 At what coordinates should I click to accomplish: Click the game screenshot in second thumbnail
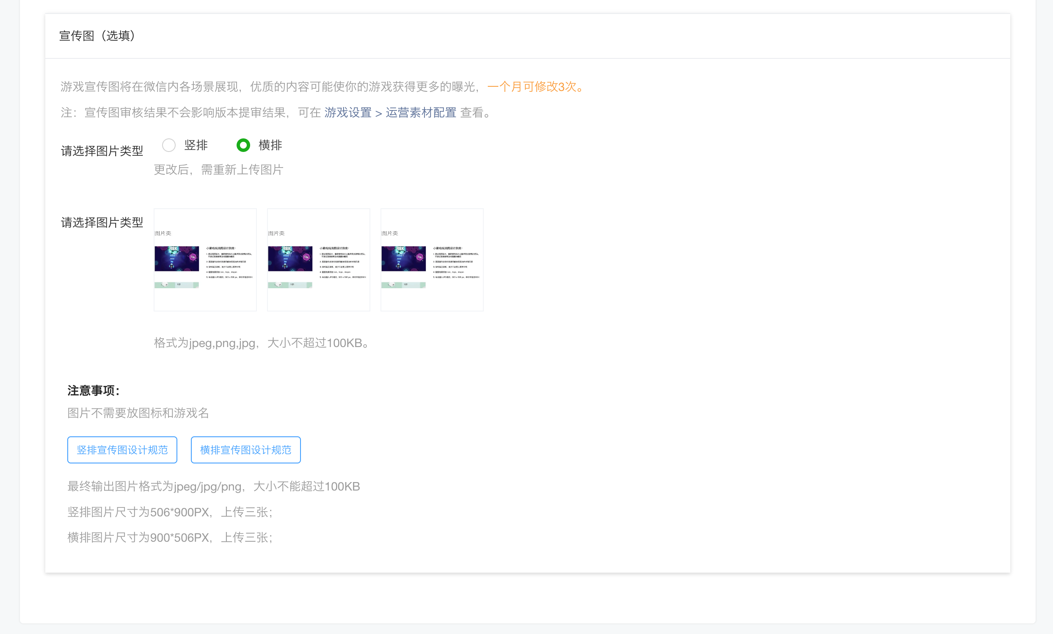[290, 259]
